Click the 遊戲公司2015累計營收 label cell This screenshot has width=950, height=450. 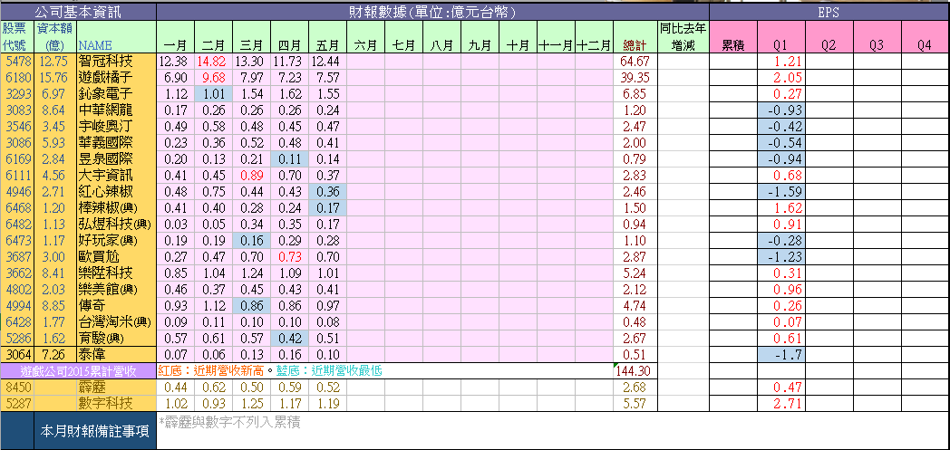(x=79, y=370)
